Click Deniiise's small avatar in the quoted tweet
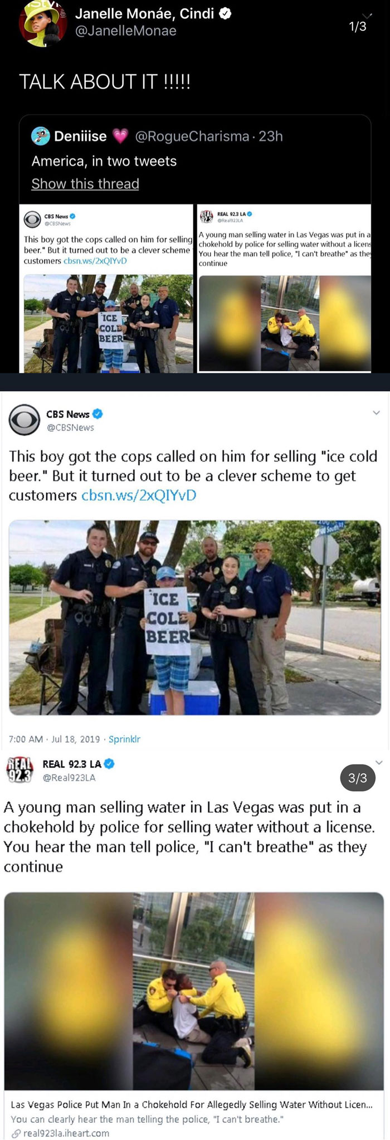This screenshot has height=1140, width=390. 40,135
